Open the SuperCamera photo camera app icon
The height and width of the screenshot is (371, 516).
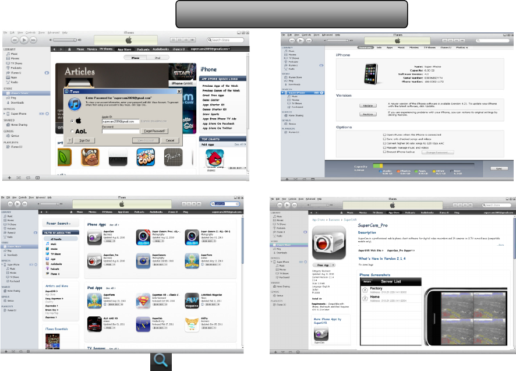pos(143,261)
